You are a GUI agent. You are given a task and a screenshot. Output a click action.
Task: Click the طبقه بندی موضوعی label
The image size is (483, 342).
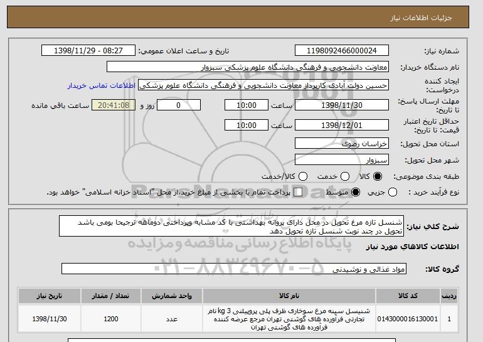(427, 176)
